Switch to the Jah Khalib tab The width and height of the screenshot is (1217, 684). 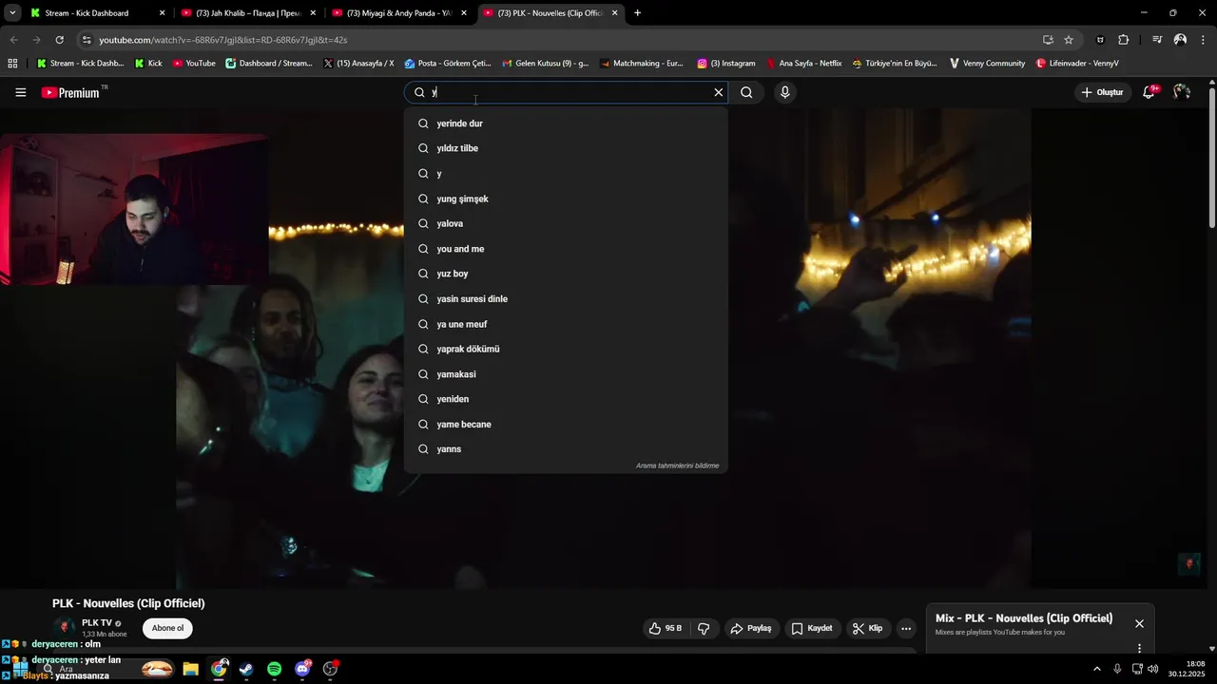[249, 13]
